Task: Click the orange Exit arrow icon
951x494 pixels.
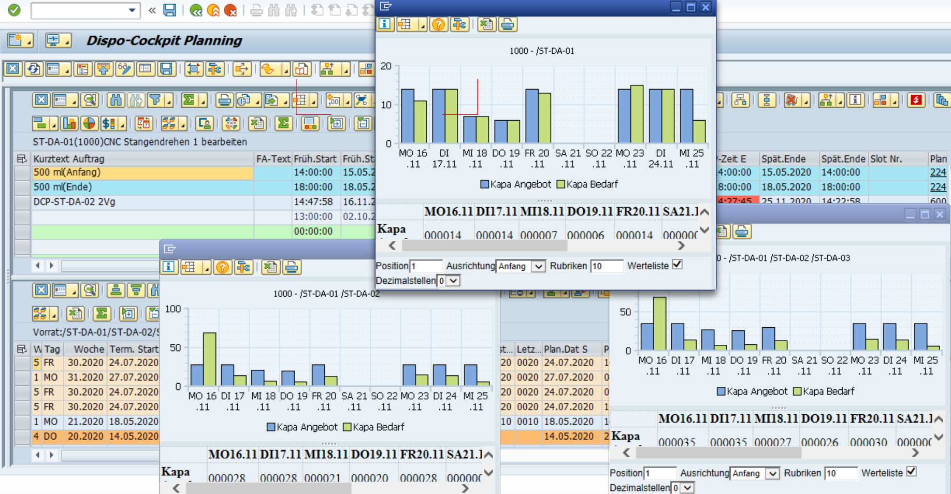Action: [213, 10]
